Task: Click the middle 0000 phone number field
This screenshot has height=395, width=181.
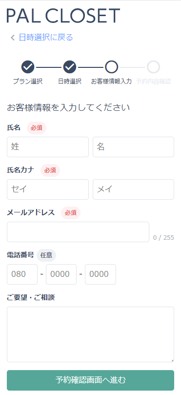Action: [61, 274]
